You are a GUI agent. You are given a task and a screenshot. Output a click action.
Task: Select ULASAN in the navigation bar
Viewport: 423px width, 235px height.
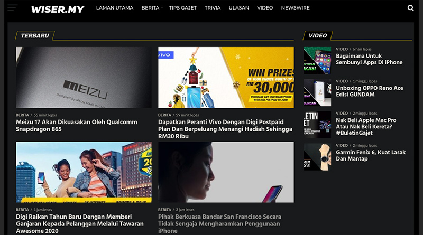pos(239,8)
